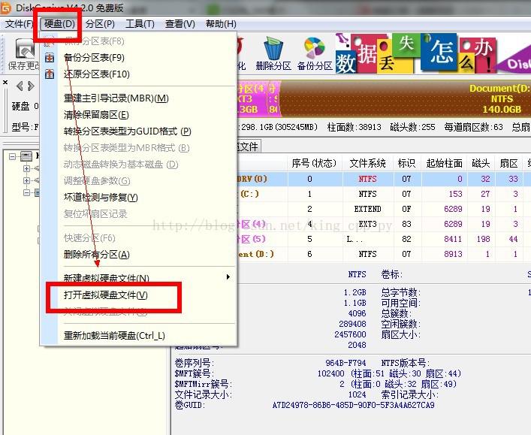Expand 新建虚拟硬盘文件(N) submenu arrow
The height and width of the screenshot is (435, 531).
(228, 276)
